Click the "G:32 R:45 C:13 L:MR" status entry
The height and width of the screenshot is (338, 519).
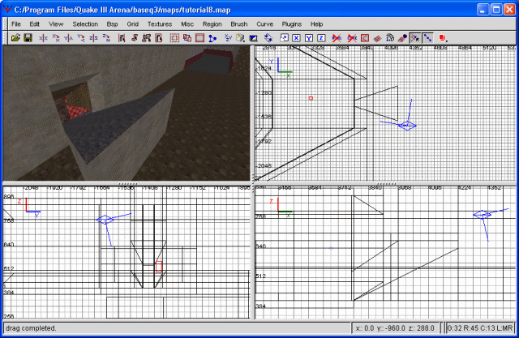pos(479,328)
